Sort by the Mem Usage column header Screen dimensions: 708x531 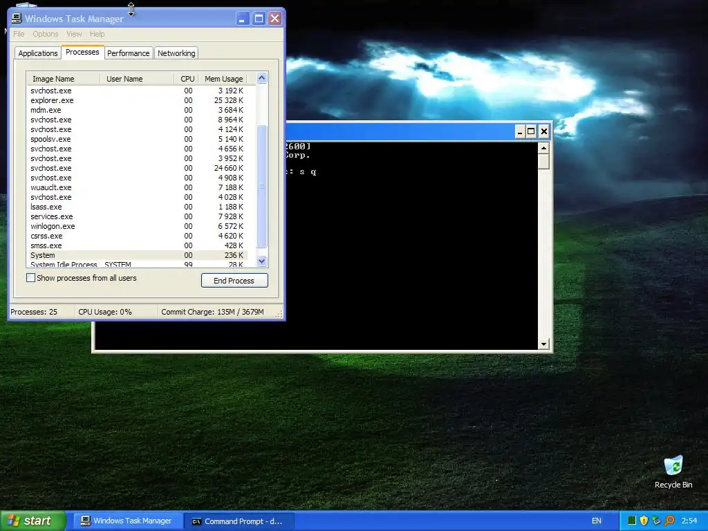point(222,79)
